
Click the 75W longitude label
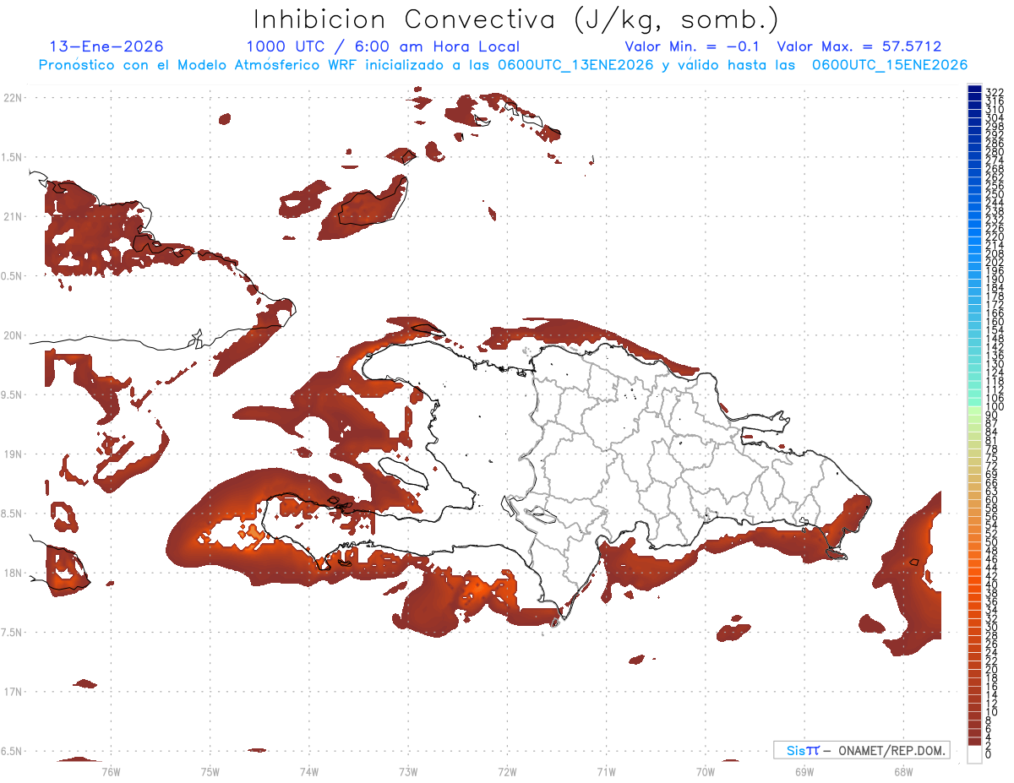210,771
